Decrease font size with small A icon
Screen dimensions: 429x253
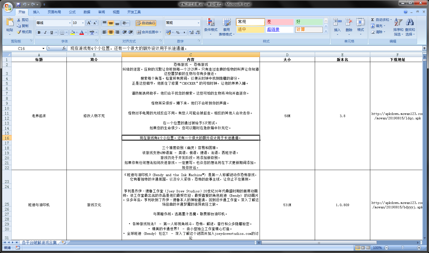(95, 23)
